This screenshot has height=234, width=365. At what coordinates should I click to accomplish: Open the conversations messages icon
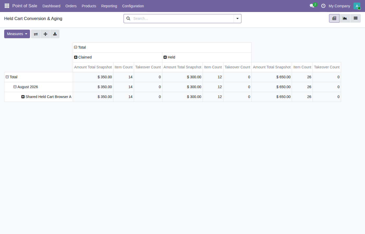[x=312, y=6]
